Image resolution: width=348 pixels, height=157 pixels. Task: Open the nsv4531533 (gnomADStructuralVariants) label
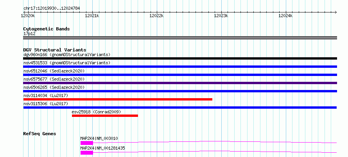coord(67,63)
